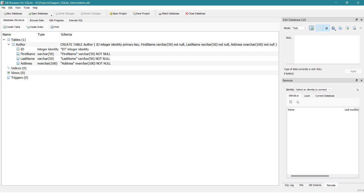Select the "integer identity" type cell
The image size is (364, 193).
(x=48, y=49)
